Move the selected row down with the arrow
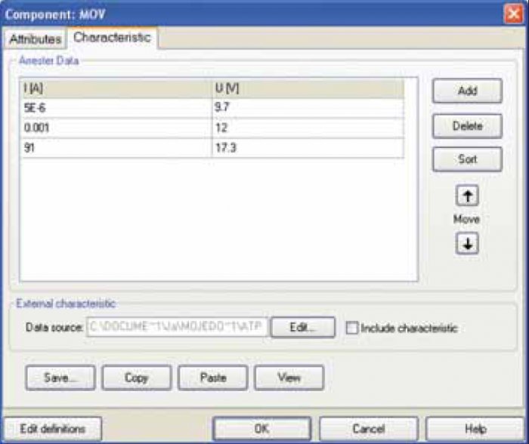529x444 pixels. (x=467, y=243)
